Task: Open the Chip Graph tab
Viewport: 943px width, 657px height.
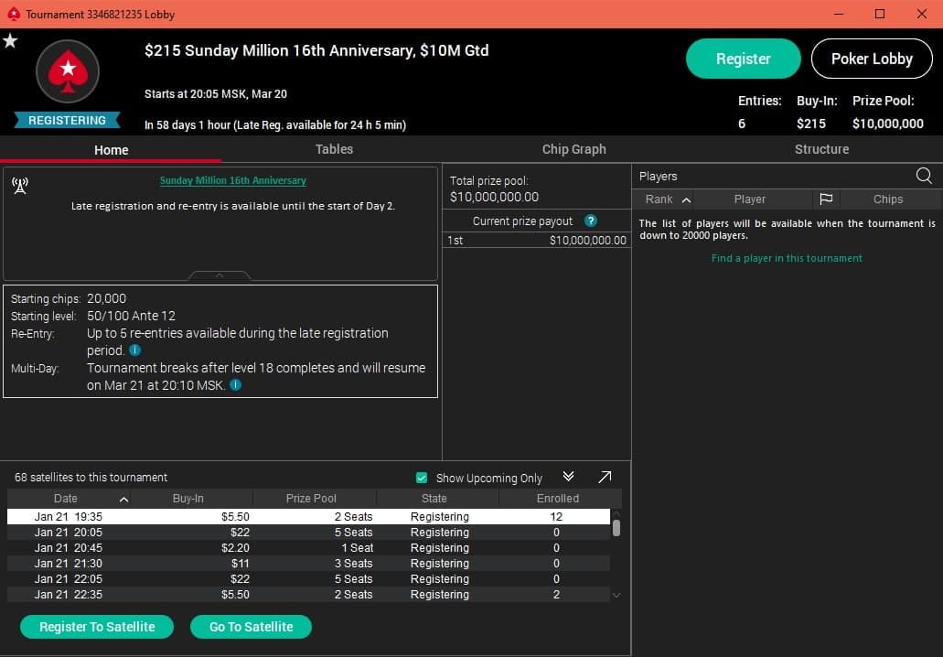Action: pos(573,149)
